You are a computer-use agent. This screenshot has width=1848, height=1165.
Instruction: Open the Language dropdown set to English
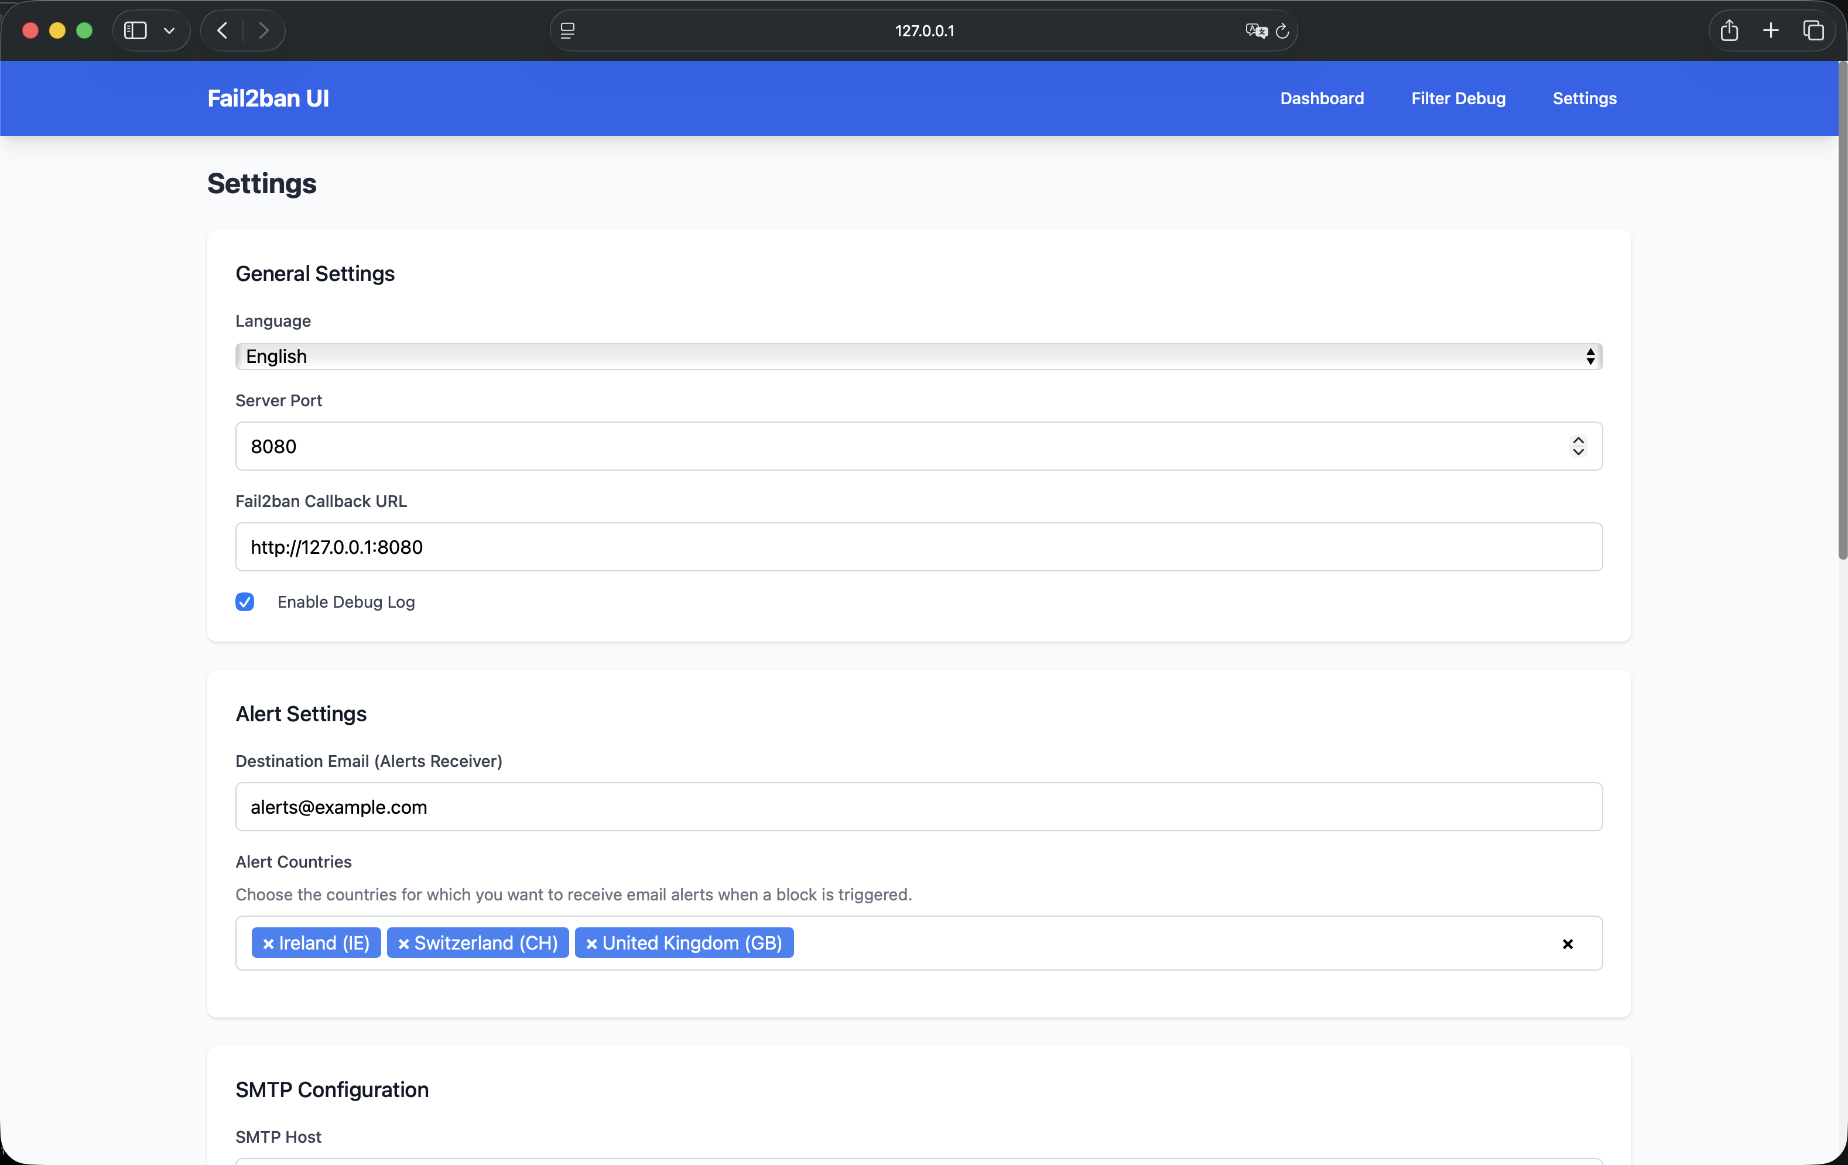click(x=919, y=356)
